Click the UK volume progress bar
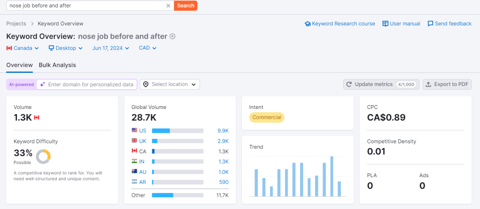Image resolution: width=480 pixels, height=209 pixels. click(x=178, y=141)
